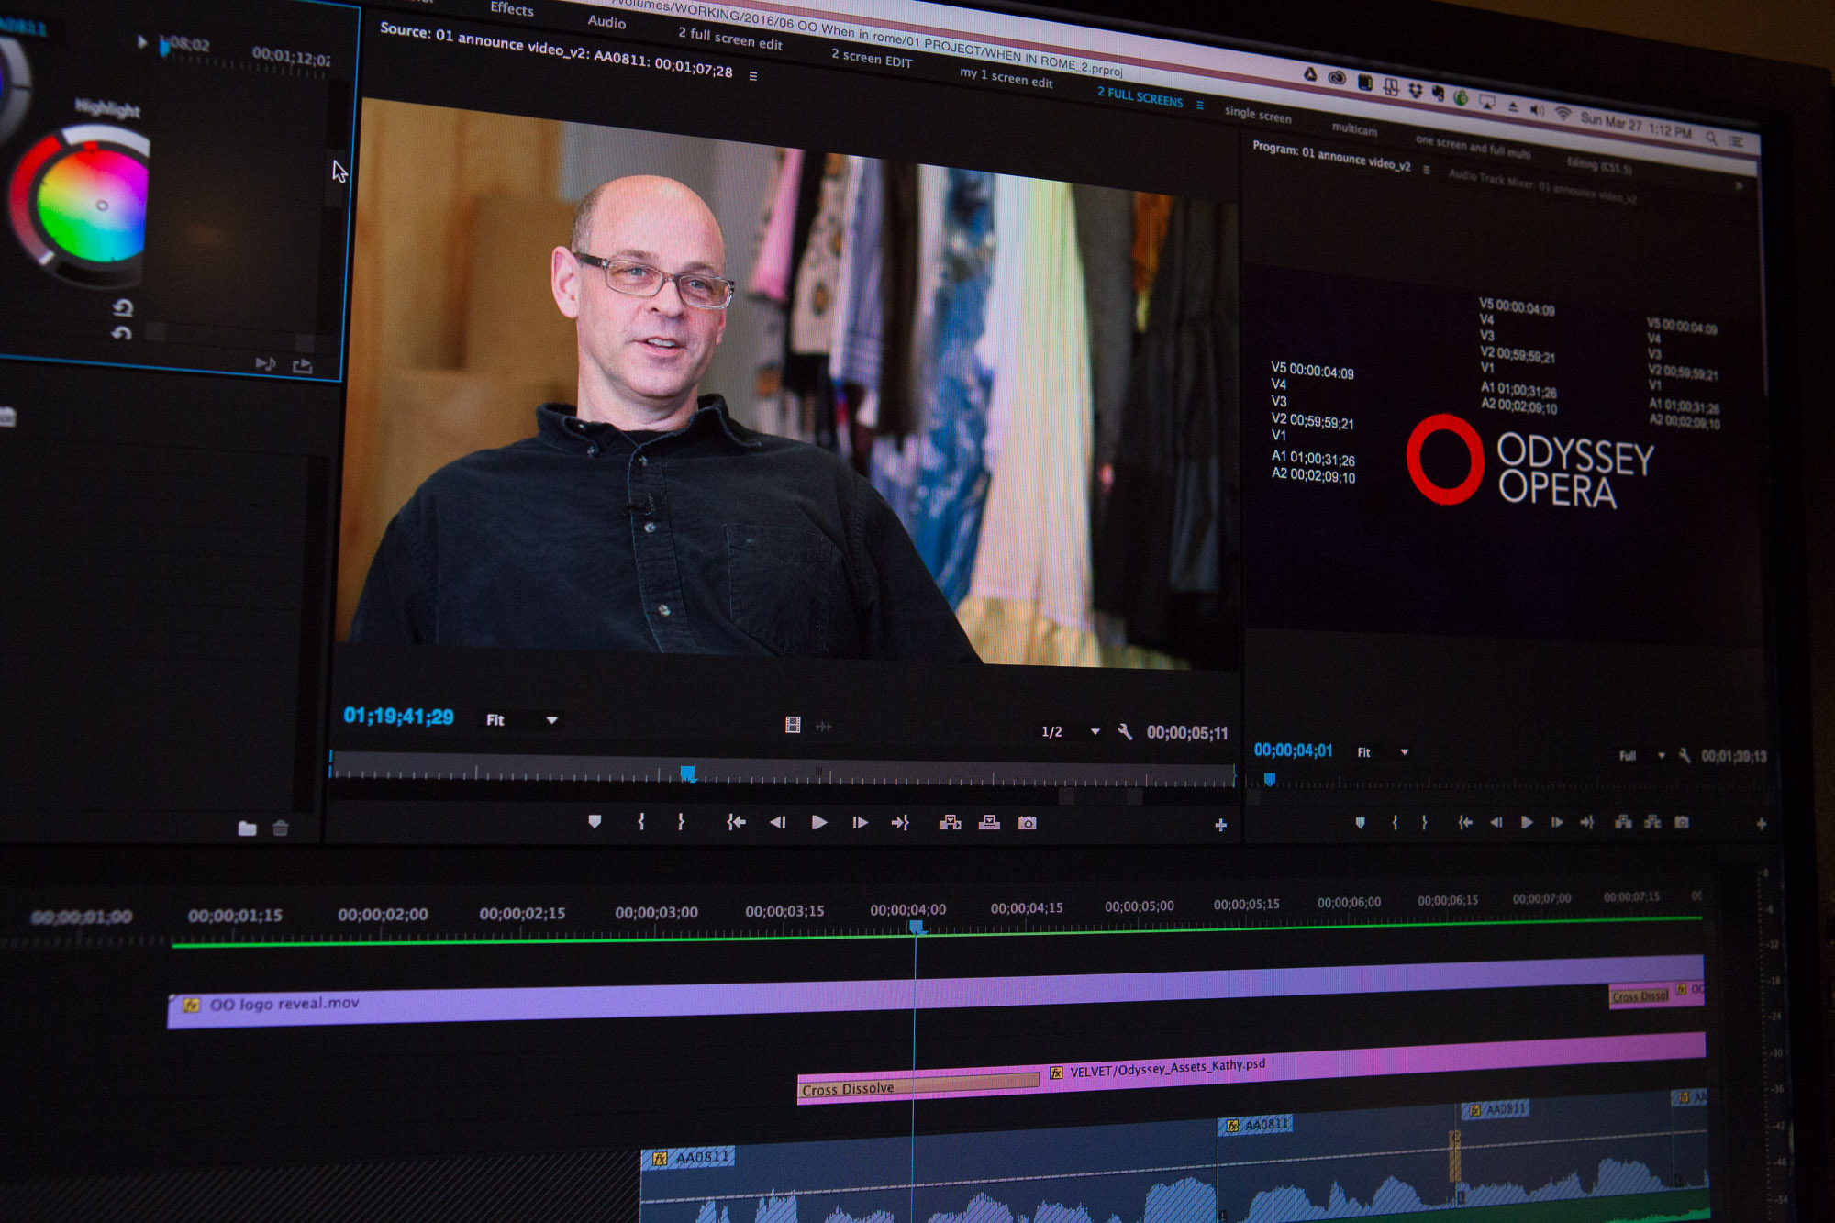1835x1223 pixels.
Task: Mark Out point in the Program monitor
Action: point(1424,822)
